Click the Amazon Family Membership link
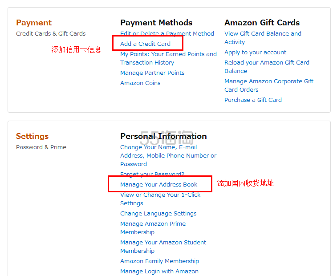Image resolution: width=333 pixels, height=276 pixels. coord(159,261)
